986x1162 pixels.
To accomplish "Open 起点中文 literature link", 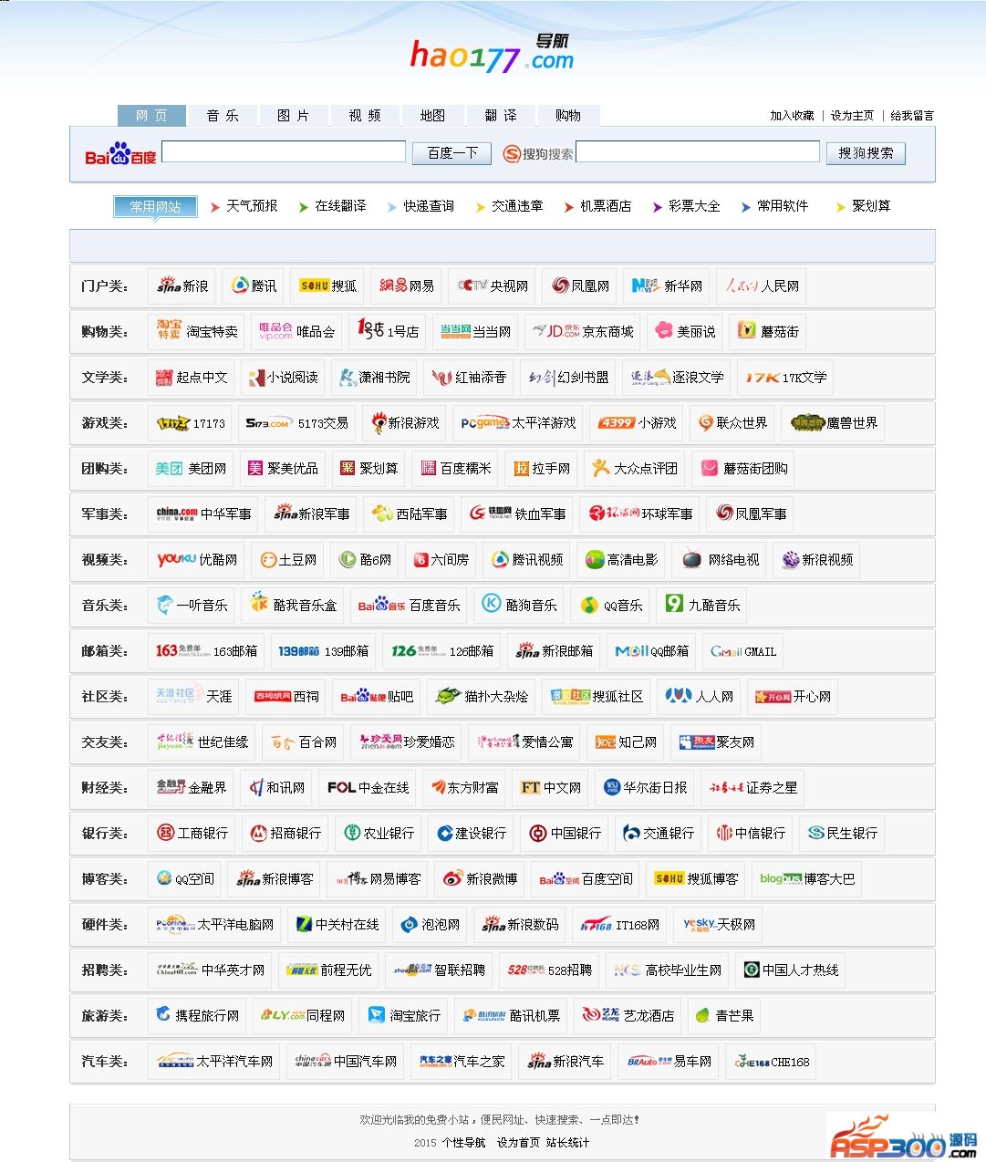I will (192, 377).
